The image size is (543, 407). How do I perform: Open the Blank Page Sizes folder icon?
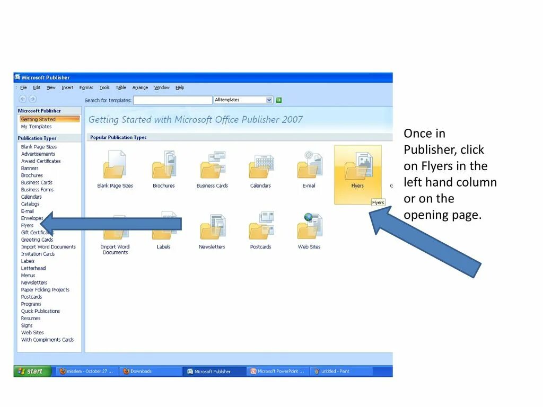pos(115,165)
